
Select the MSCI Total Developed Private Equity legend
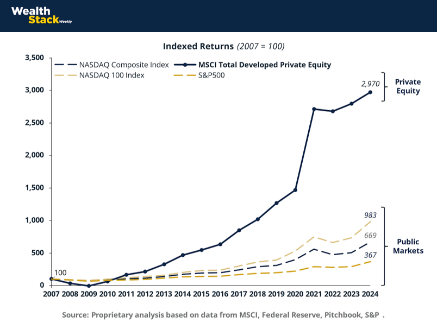pos(253,65)
